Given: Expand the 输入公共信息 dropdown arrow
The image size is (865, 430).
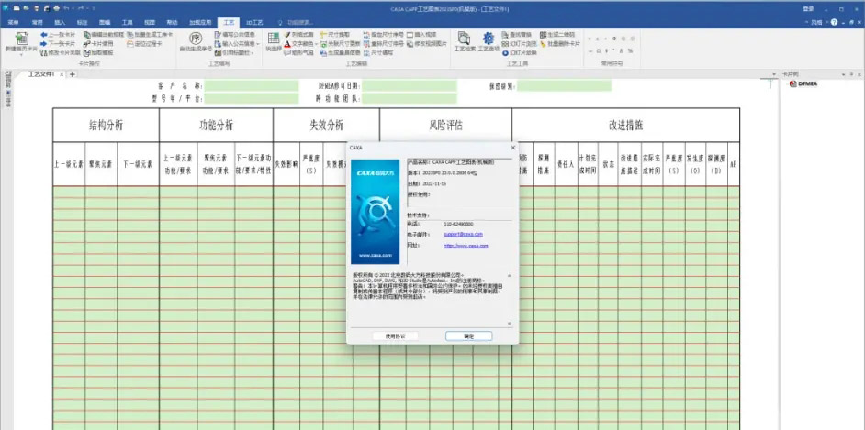Looking at the screenshot, I should [x=259, y=43].
